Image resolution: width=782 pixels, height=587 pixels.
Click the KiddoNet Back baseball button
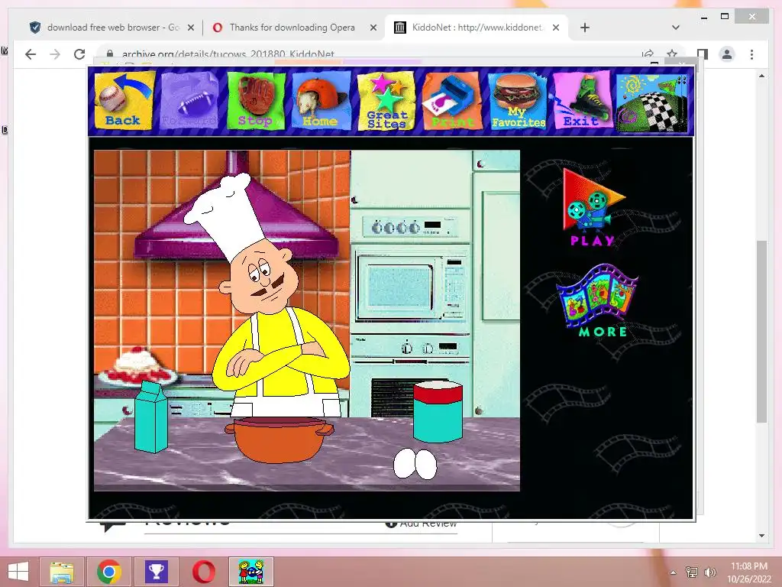point(124,100)
